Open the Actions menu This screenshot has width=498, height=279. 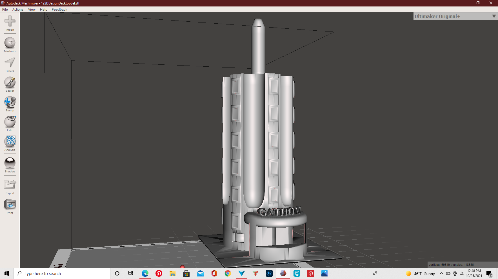18,9
